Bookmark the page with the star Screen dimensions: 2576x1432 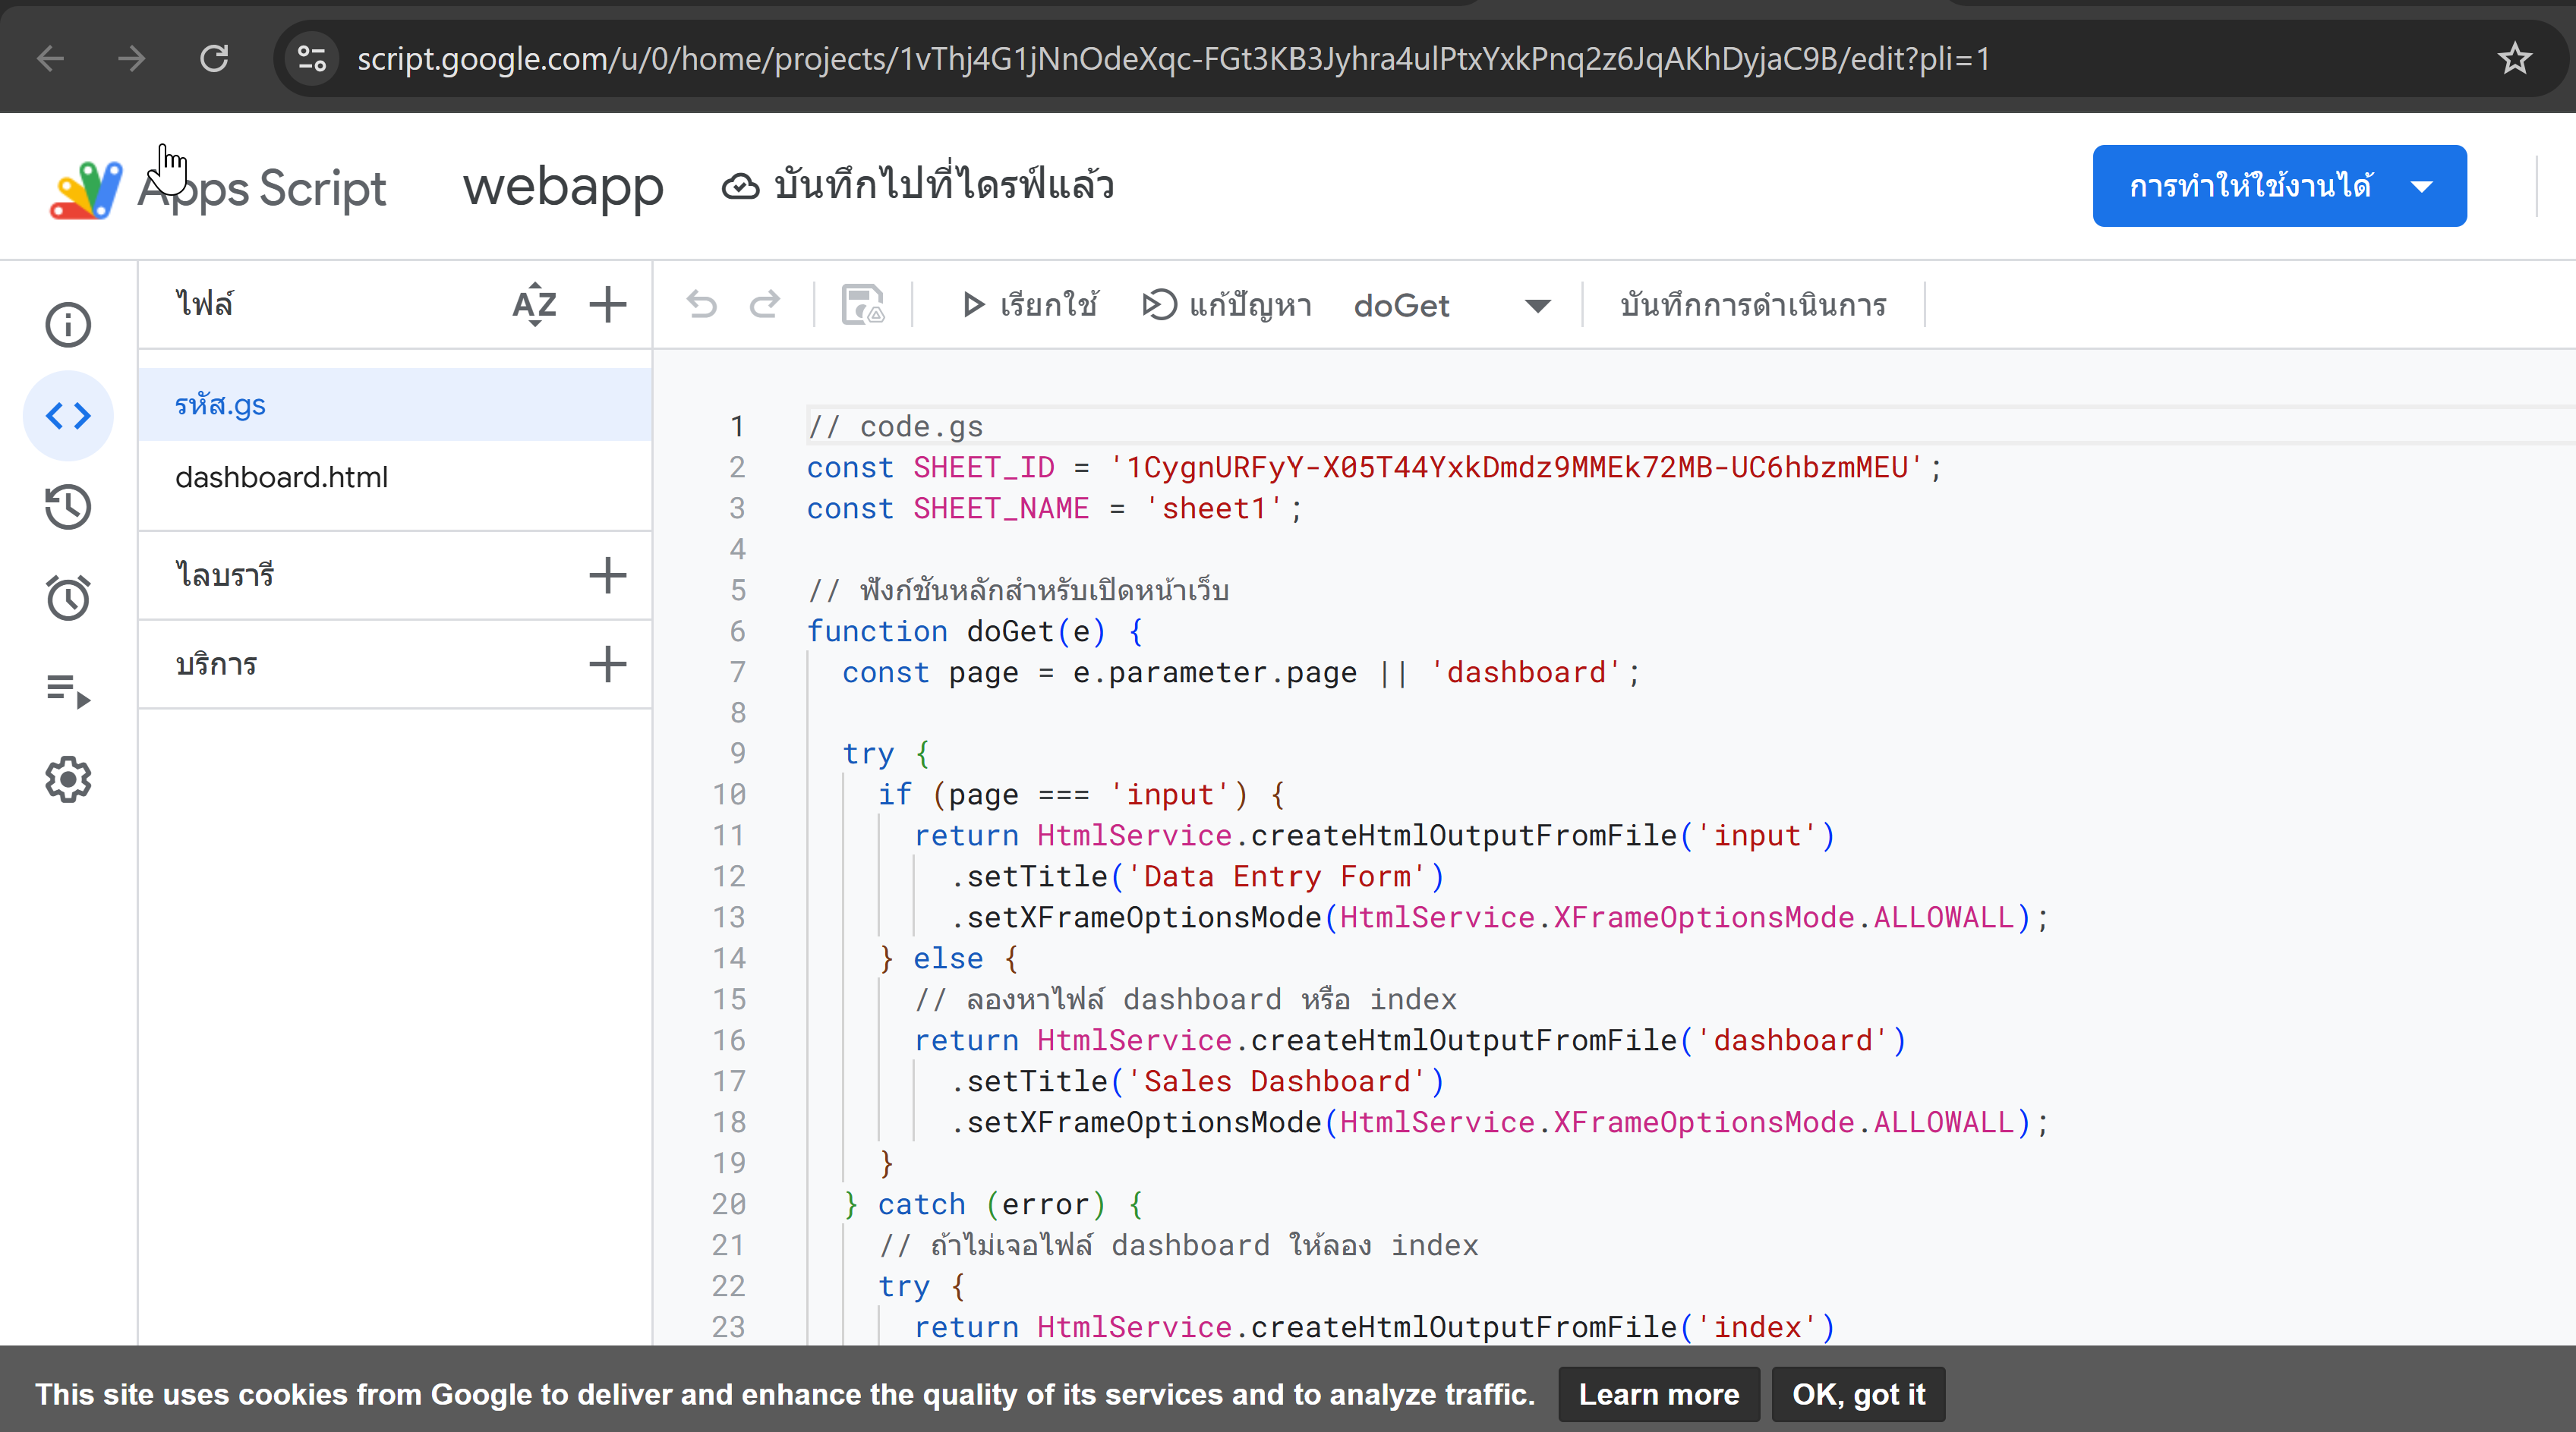pos(2514,59)
